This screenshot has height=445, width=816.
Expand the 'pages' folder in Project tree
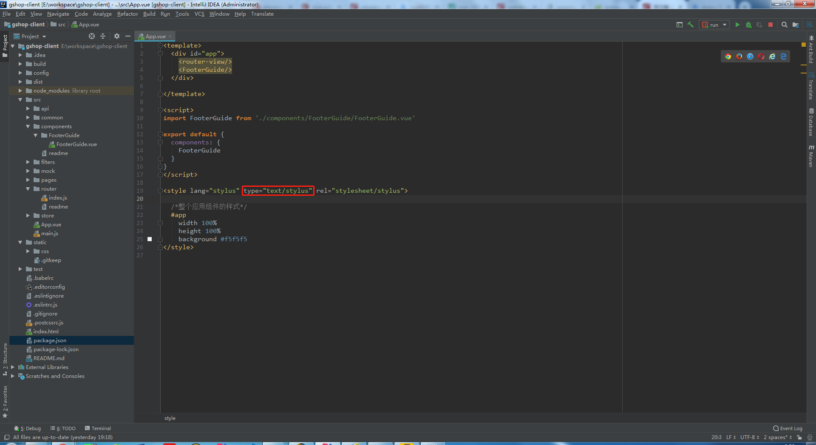coord(28,180)
